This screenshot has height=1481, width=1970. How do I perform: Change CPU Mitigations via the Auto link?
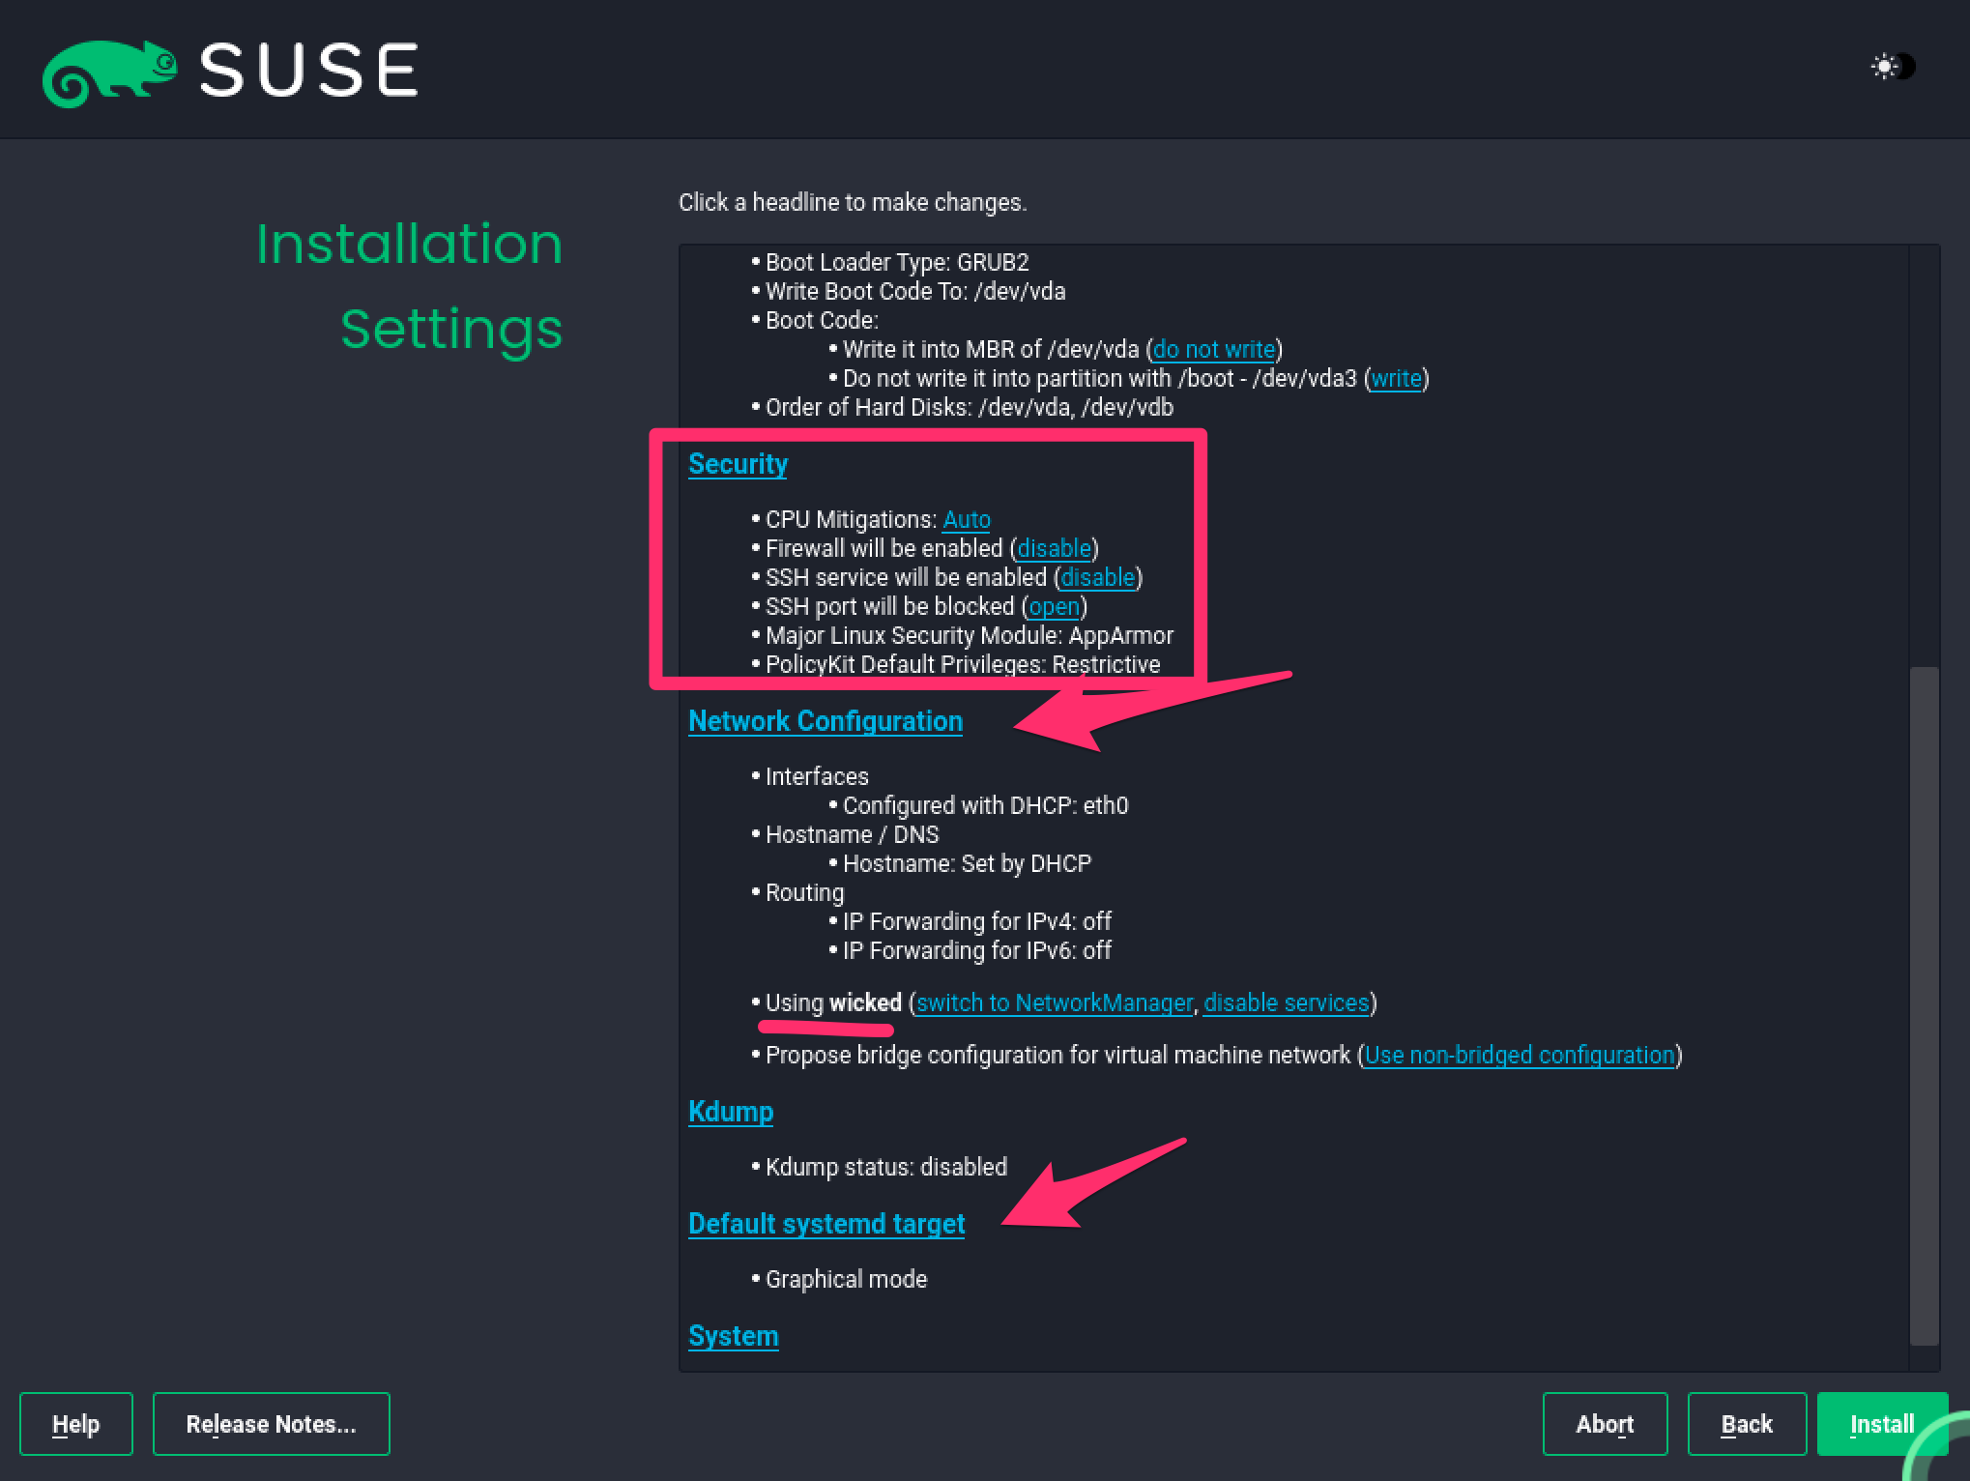966,520
